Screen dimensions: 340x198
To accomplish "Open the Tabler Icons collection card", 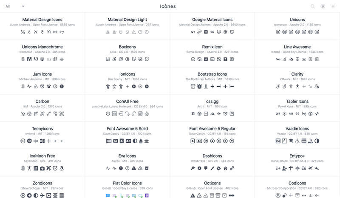I will (297, 108).
